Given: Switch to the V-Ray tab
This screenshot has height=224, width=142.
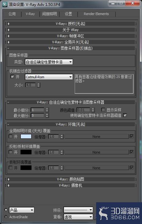Looking at the screenshot, I should (x=30, y=14).
